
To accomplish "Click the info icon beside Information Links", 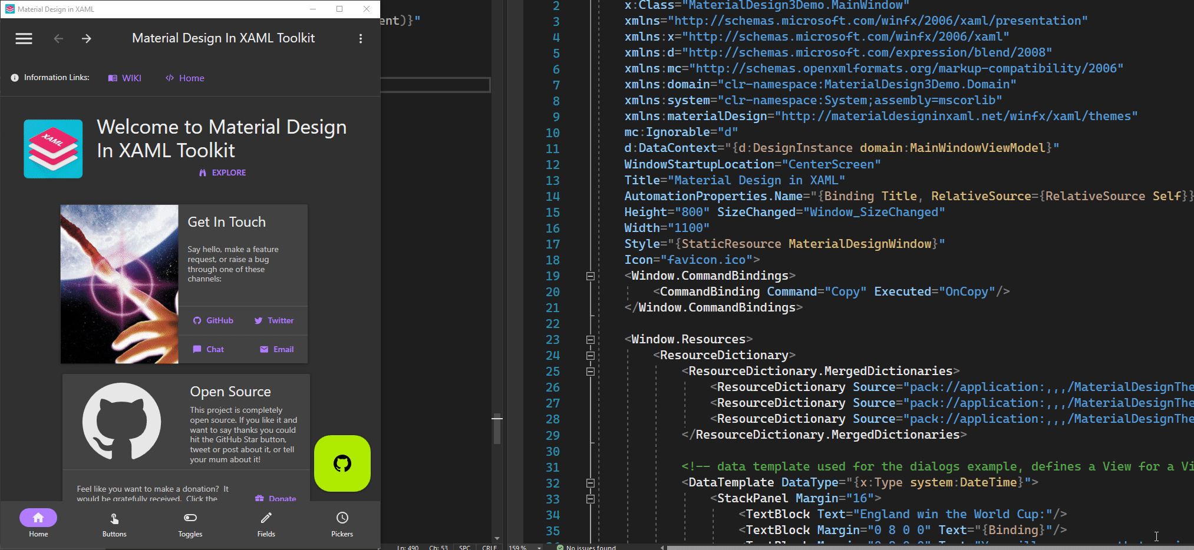I will click(15, 78).
